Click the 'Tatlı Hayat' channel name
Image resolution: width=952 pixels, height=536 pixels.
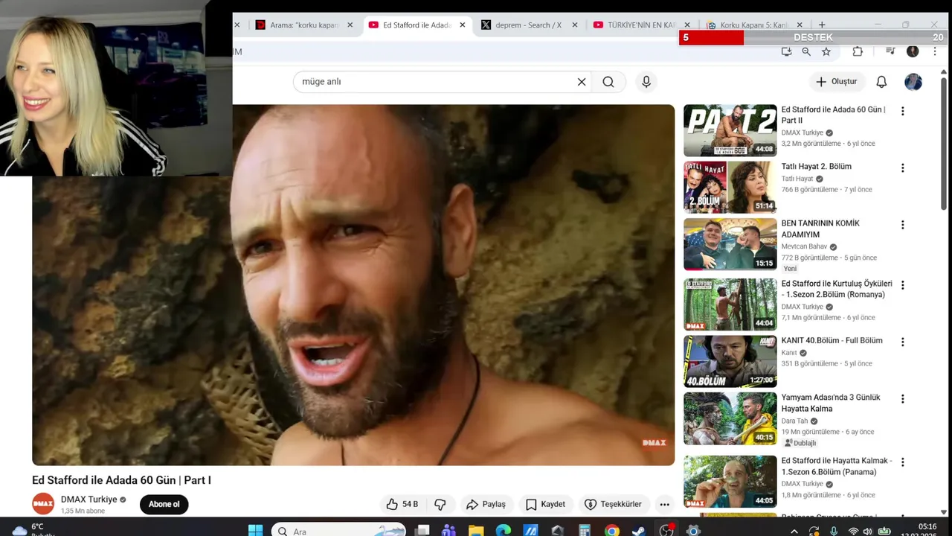pyautogui.click(x=797, y=179)
